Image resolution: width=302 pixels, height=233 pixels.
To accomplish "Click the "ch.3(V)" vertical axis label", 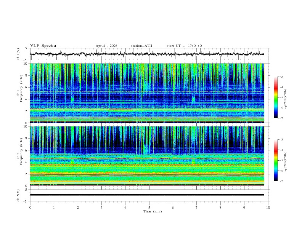I will (x=18, y=195).
